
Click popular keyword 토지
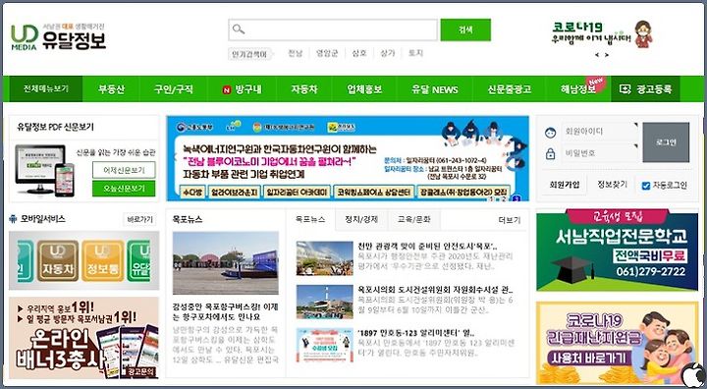[415, 54]
